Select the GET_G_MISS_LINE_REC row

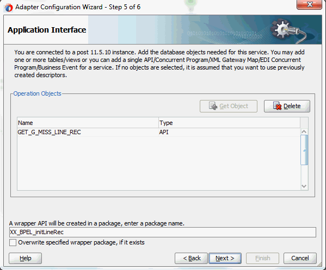[158, 132]
